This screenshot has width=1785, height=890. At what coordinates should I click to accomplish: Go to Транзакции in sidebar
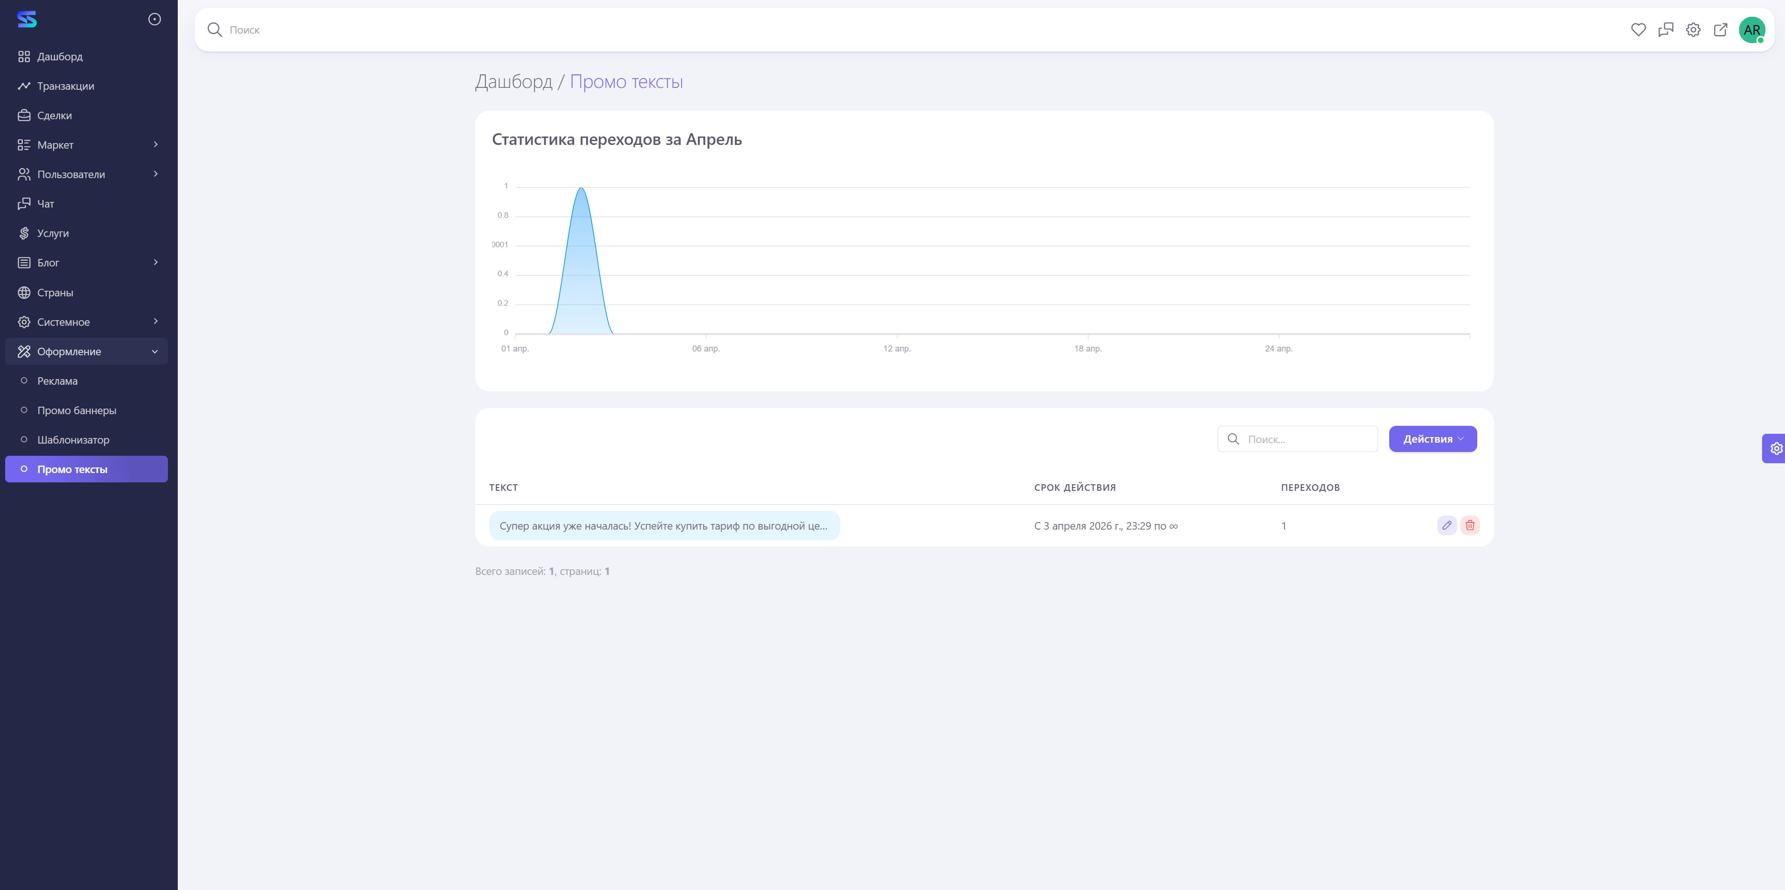tap(65, 86)
